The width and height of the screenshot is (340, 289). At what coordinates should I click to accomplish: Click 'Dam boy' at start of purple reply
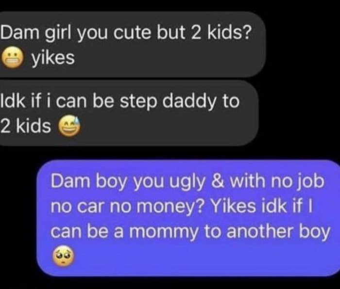[88, 182]
